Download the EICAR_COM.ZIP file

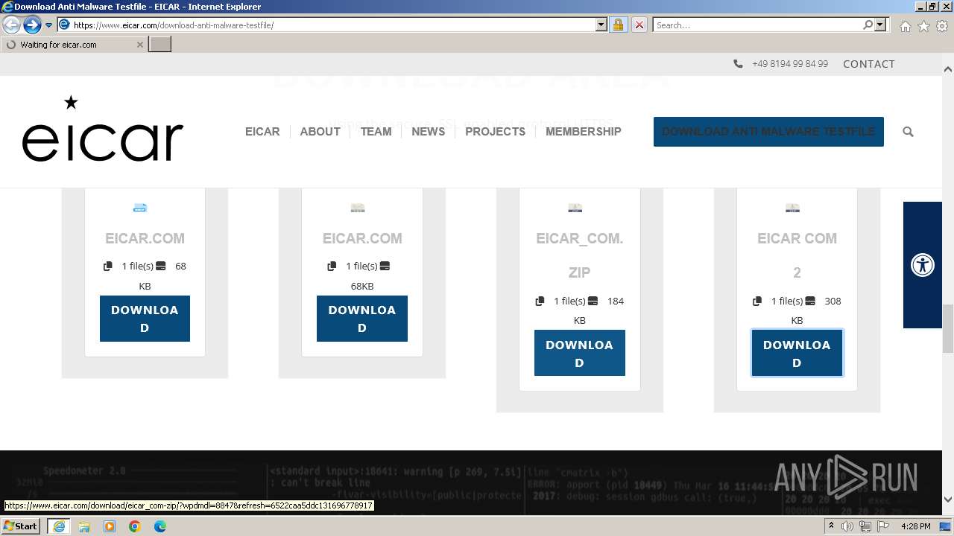(580, 353)
